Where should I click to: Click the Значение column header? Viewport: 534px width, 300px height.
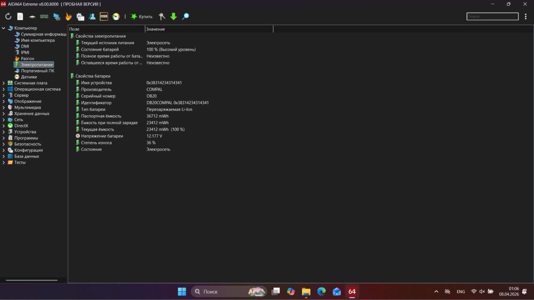point(209,29)
